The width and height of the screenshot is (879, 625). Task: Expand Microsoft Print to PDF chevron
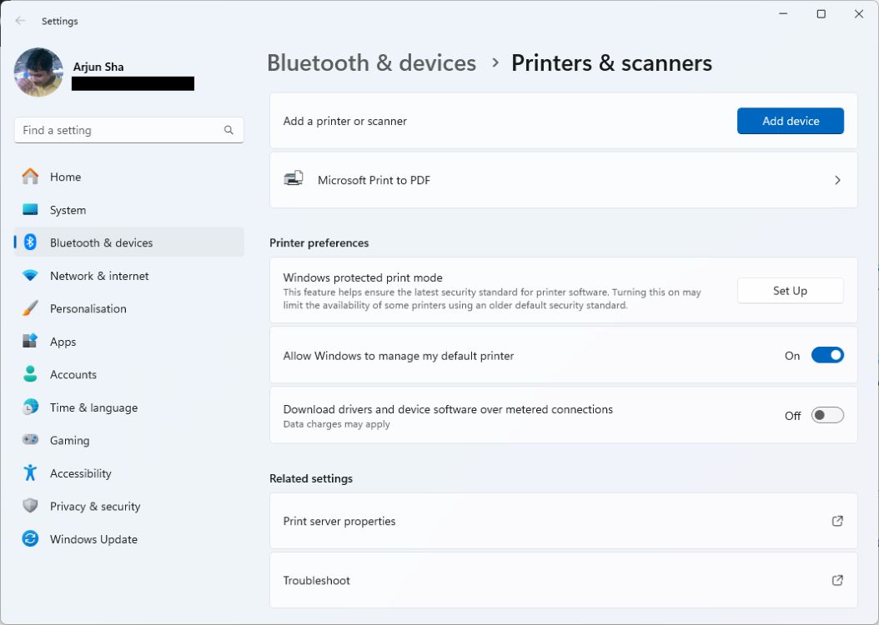(x=837, y=180)
